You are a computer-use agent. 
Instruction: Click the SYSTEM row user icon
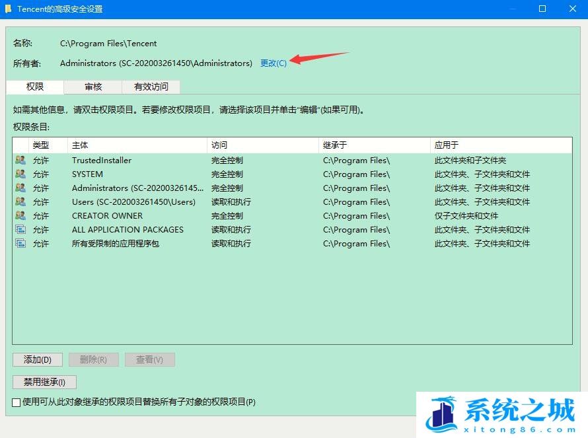point(20,174)
